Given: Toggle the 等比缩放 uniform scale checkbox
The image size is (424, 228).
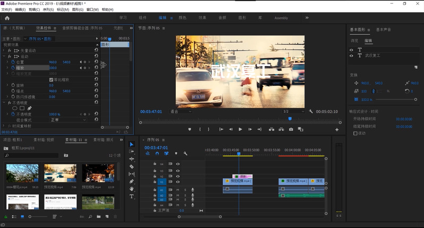Looking at the screenshot, I should pyautogui.click(x=52, y=80).
